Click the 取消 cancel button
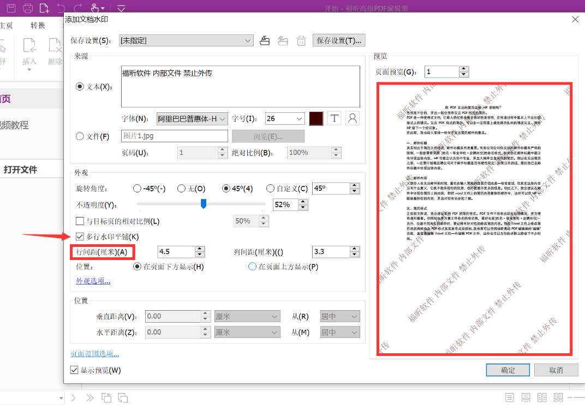Screen dimensions: 585x405 point(556,370)
